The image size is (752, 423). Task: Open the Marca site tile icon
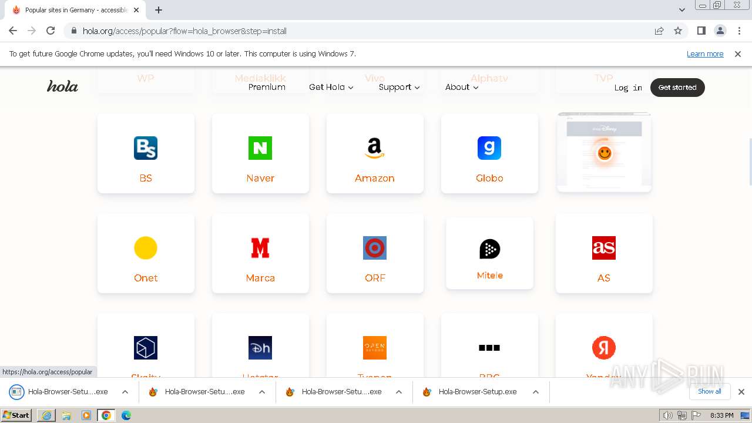click(260, 248)
